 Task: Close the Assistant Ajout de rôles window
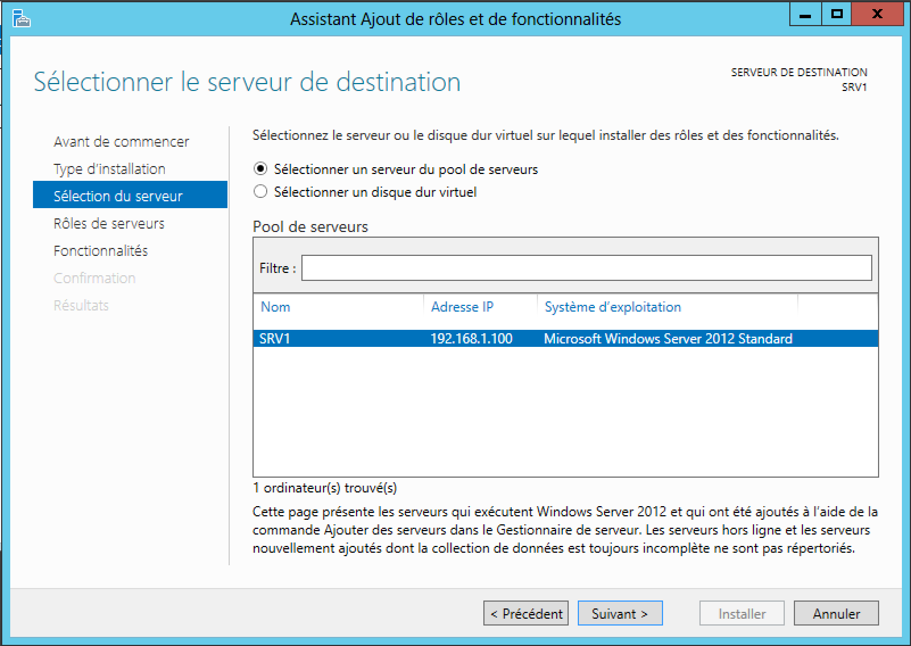click(x=877, y=15)
